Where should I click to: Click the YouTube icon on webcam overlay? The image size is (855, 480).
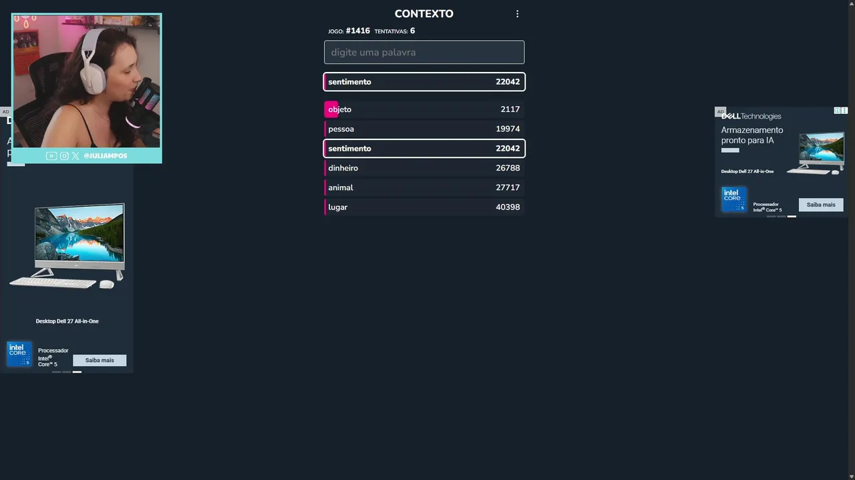coord(51,156)
